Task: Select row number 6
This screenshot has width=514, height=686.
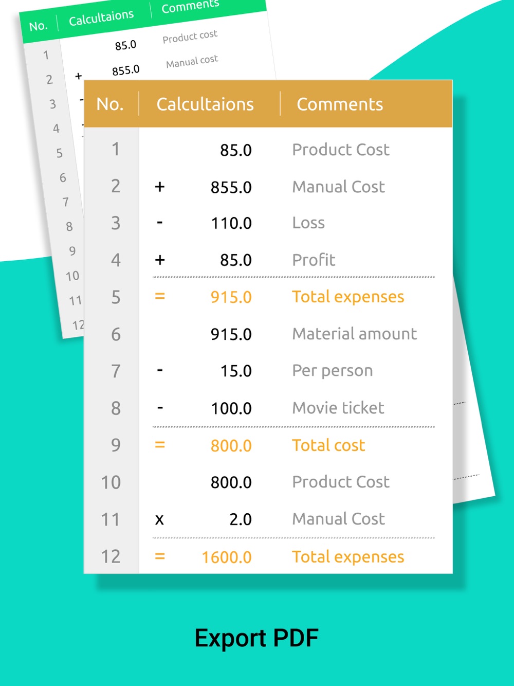Action: point(116,334)
